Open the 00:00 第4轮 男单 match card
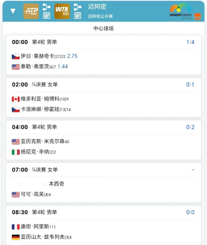Viewport: 207px width, 245px height. (104, 54)
